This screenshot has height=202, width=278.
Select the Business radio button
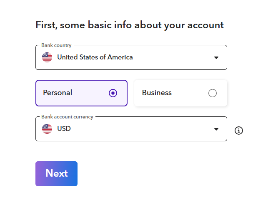213,93
